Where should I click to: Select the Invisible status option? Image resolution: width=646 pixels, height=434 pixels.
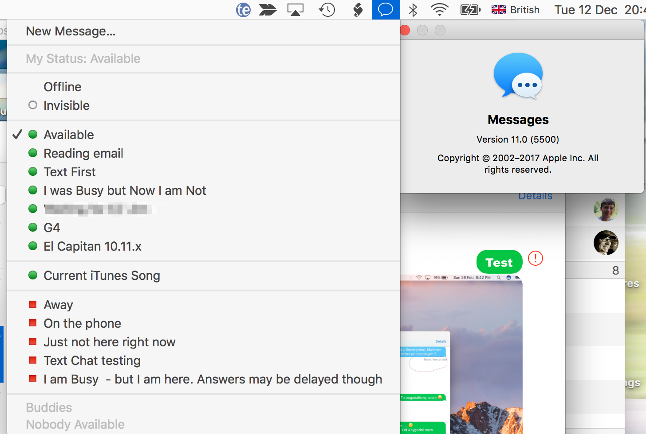click(x=66, y=105)
